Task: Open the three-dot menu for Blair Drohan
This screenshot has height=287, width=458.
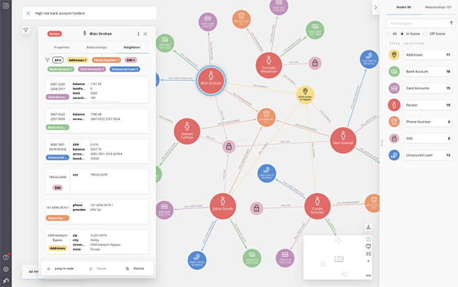Action: (138, 34)
